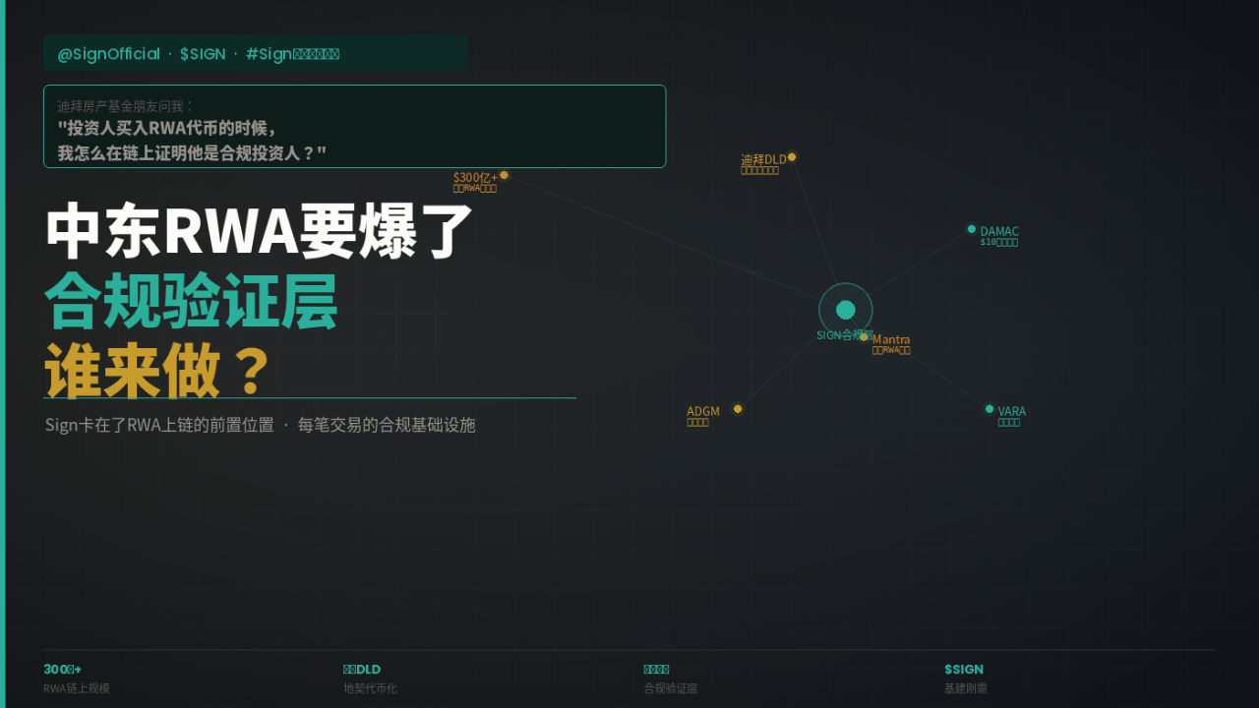Click the DAMAC graph node
The height and width of the screenshot is (708, 1259).
pyautogui.click(x=972, y=229)
